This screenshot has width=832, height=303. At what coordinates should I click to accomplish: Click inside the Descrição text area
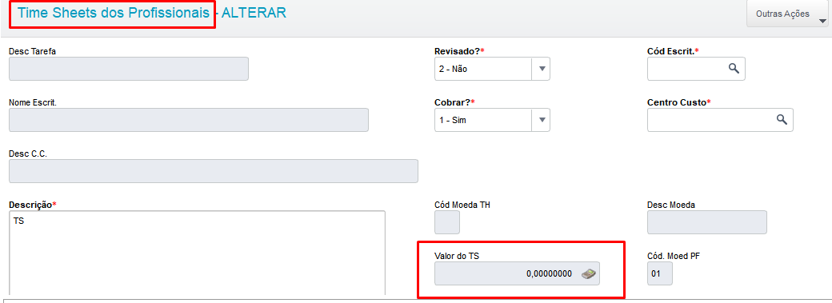click(198, 253)
